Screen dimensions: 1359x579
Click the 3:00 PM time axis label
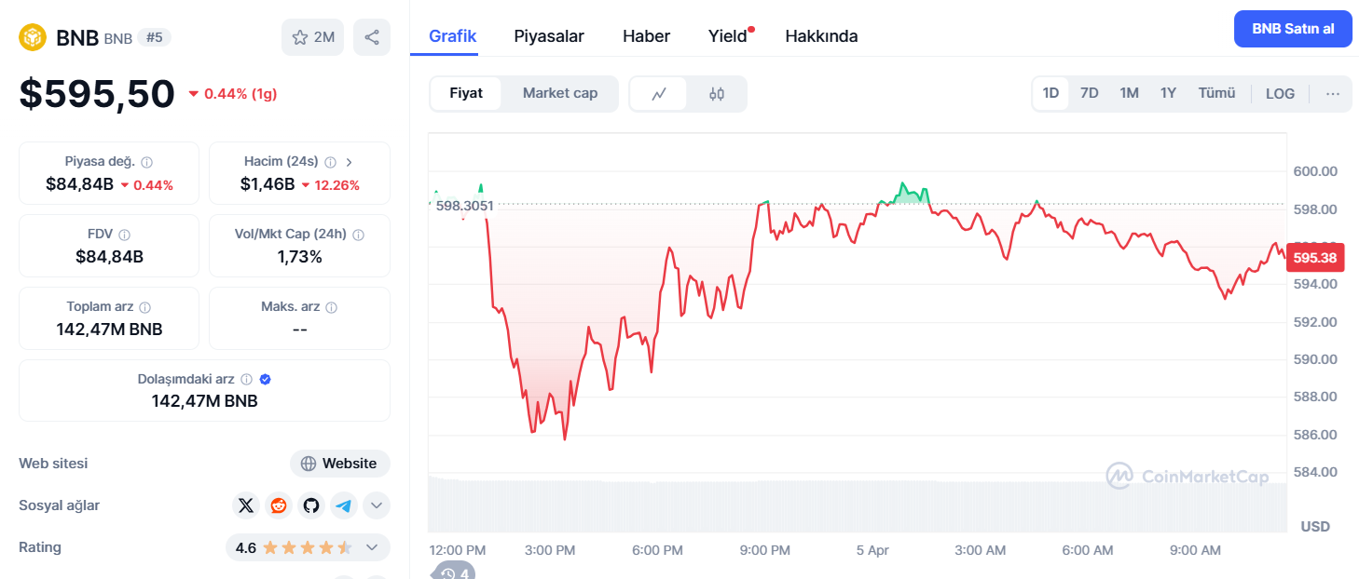pos(550,550)
